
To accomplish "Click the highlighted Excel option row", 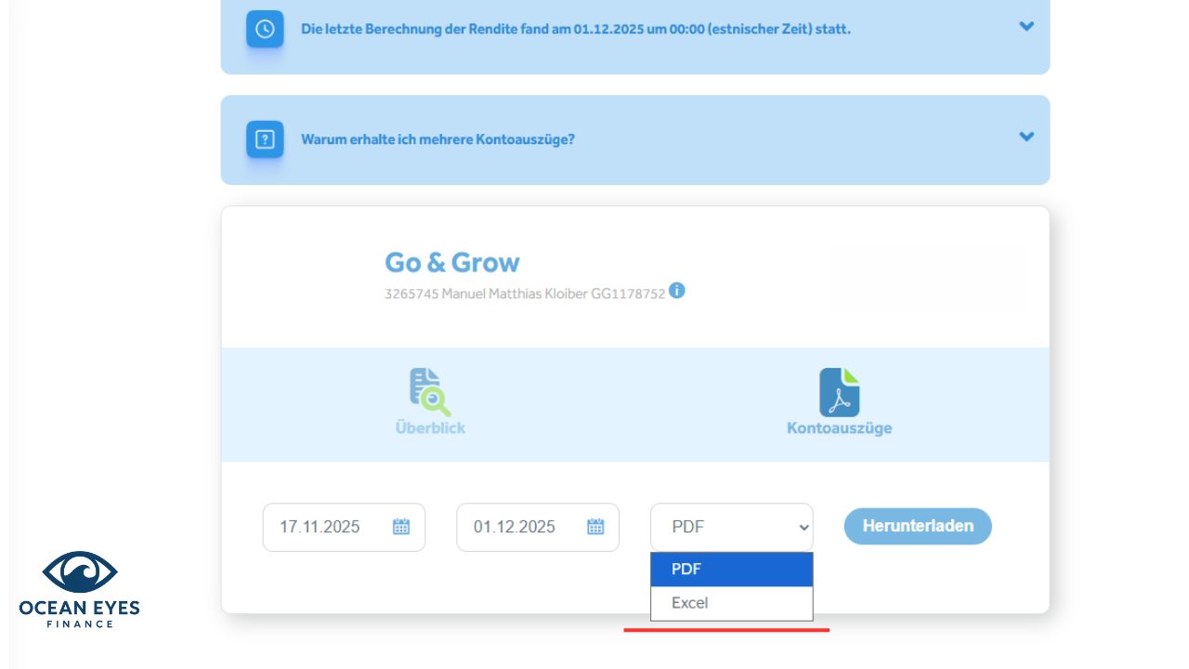I will click(x=731, y=602).
